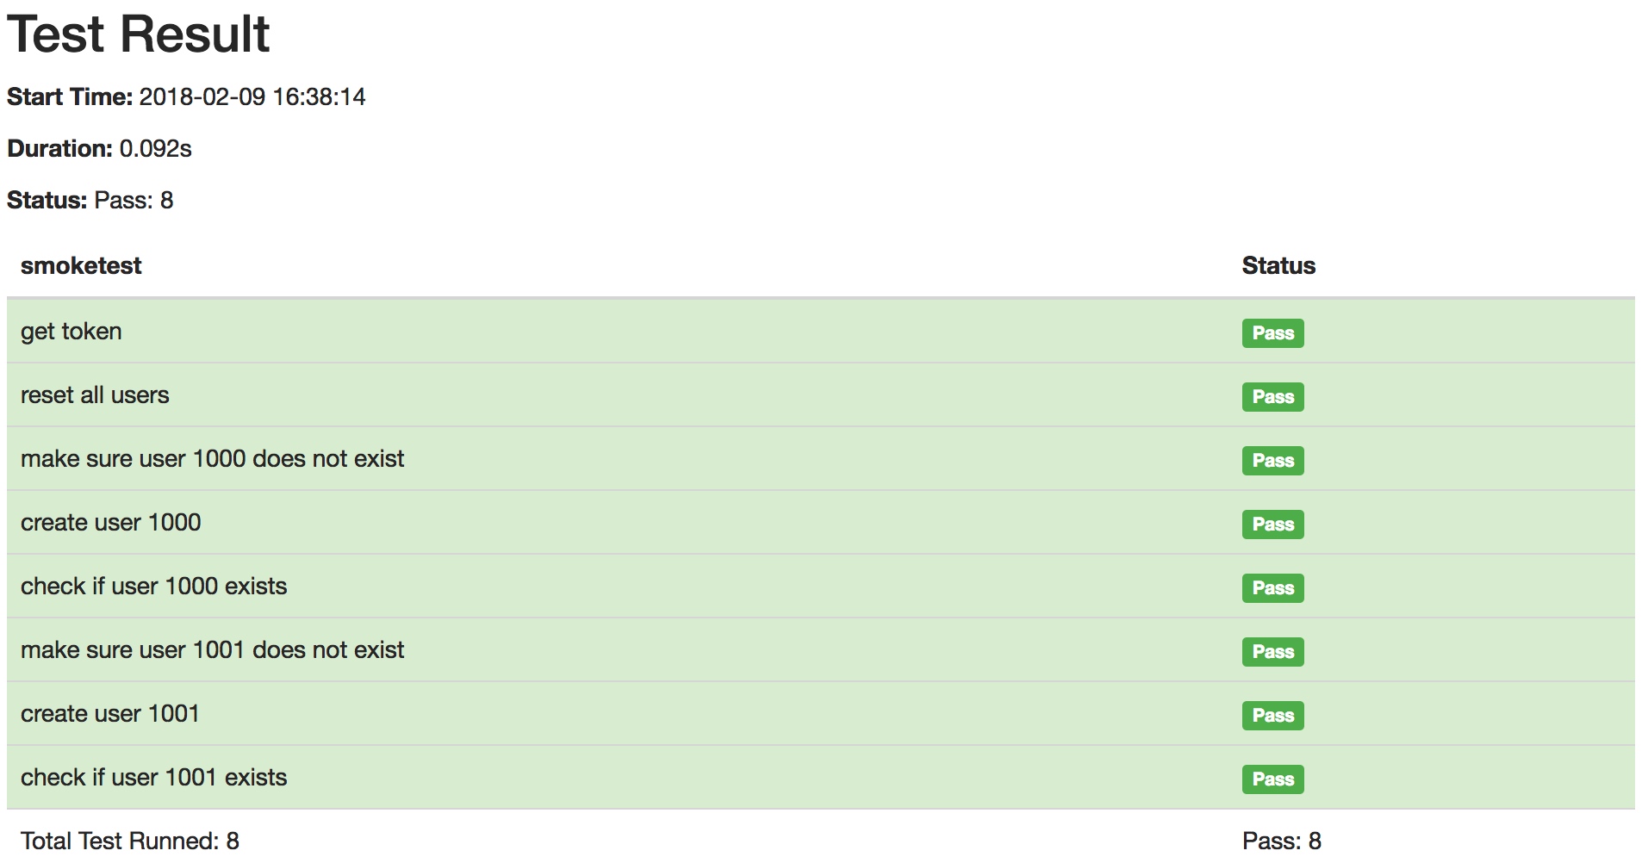Select the check if user 1000 exists row

pyautogui.click(x=820, y=587)
